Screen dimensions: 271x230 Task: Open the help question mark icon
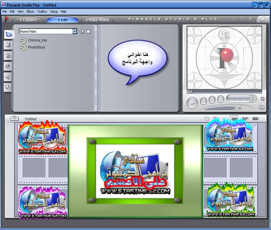coord(250,19)
